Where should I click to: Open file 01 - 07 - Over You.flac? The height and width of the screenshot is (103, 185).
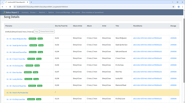tap(14, 72)
